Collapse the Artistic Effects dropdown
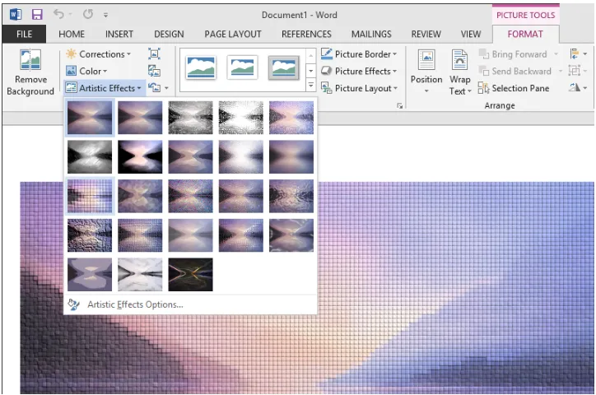Viewport: 596px width, 395px height. 104,88
